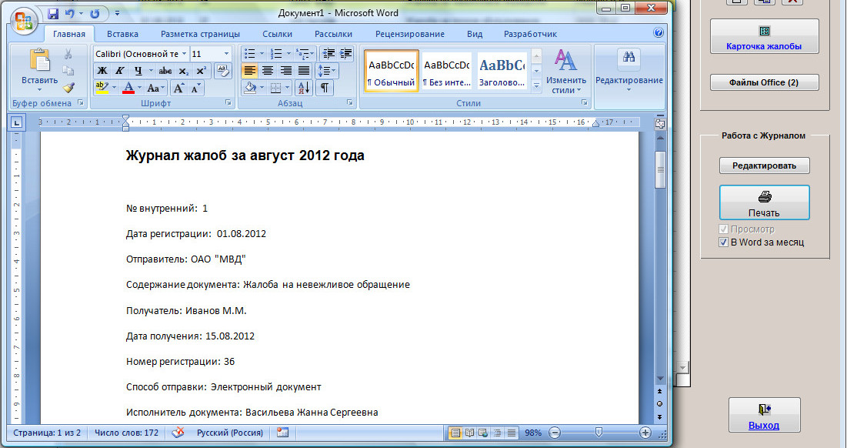Cut selection with scissors icon
The height and width of the screenshot is (448, 847).
[68, 54]
